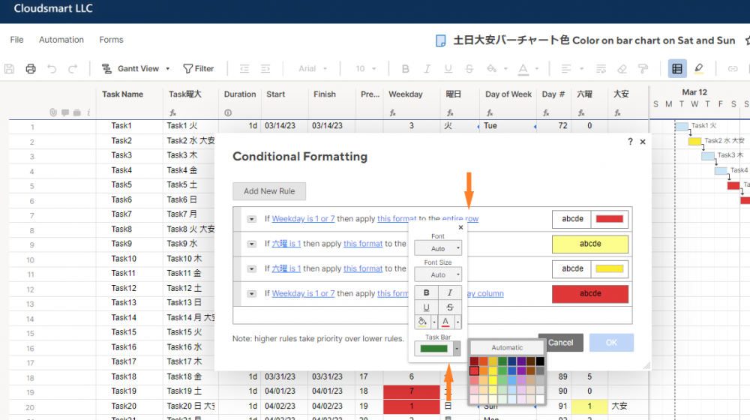Toggle Bold in the format popup
The width and height of the screenshot is (750, 420).
coord(427,292)
